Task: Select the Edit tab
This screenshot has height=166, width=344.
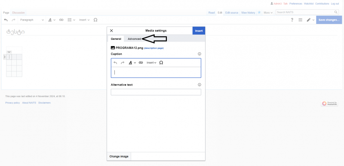Action: pos(220,13)
